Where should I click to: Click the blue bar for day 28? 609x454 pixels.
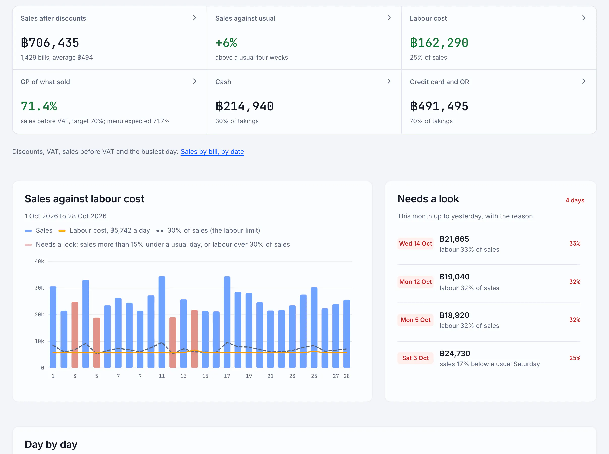(x=347, y=334)
